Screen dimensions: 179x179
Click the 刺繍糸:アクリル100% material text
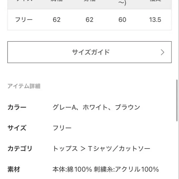pos(126,169)
